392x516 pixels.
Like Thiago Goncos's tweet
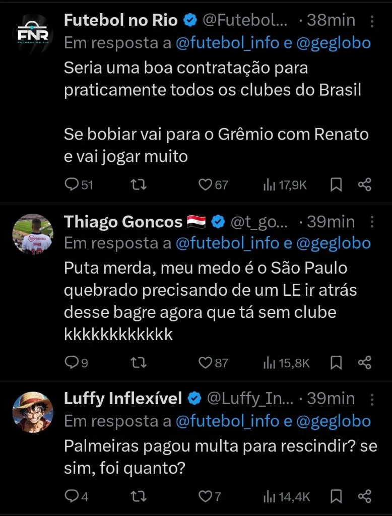point(205,362)
